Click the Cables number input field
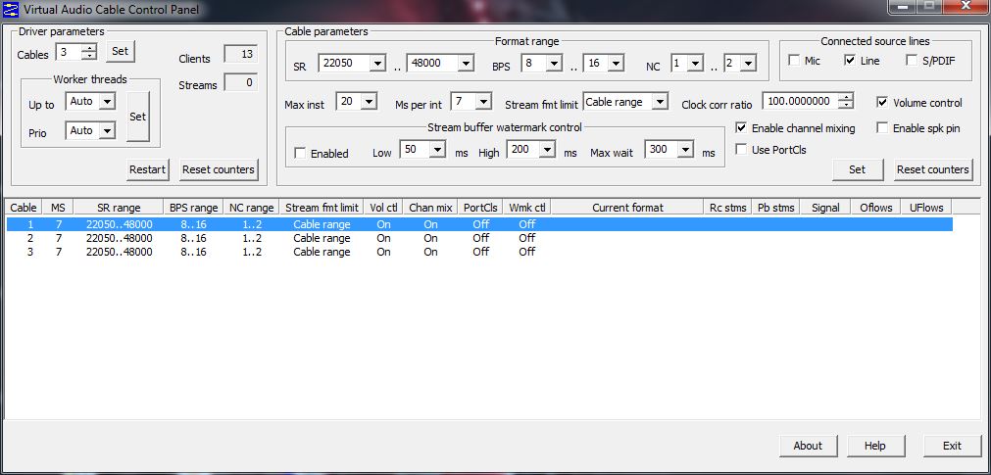This screenshot has height=475, width=991. click(x=70, y=52)
